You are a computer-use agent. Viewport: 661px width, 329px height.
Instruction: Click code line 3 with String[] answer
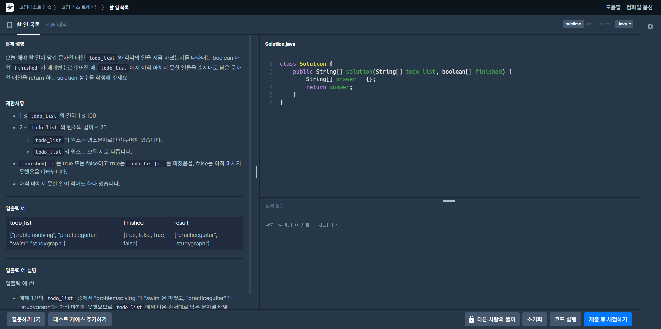tap(340, 79)
